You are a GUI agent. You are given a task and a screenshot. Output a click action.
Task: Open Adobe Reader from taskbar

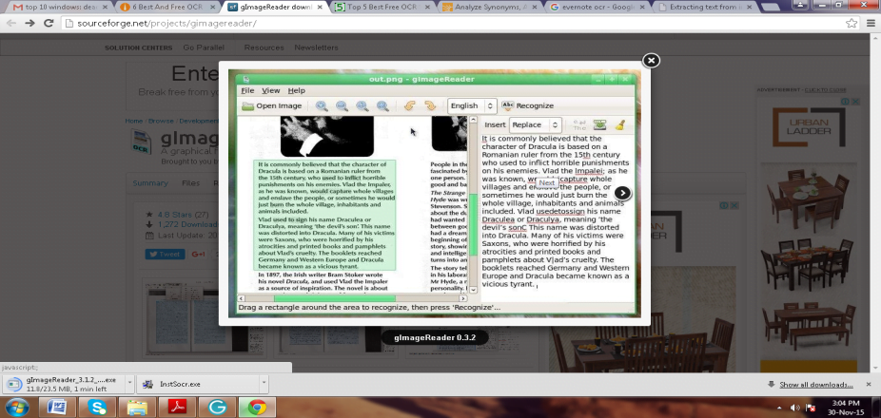tap(178, 408)
